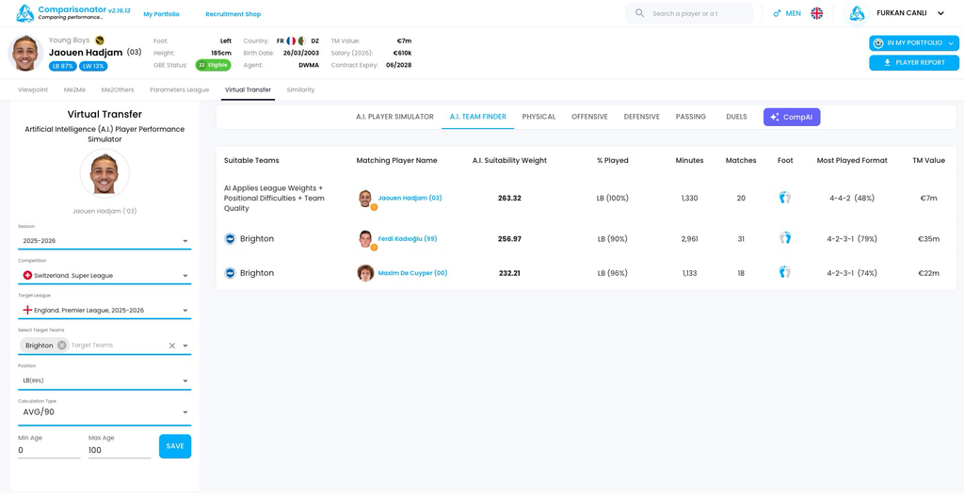Click the A.I. Suitability Weight column header
The width and height of the screenshot is (964, 498).
(x=509, y=160)
